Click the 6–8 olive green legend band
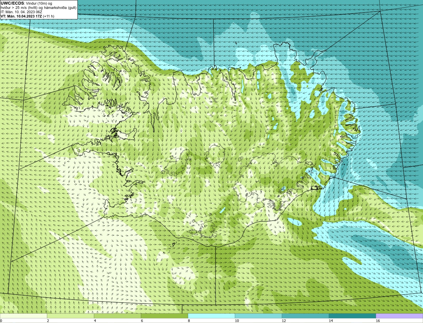 click(165, 316)
